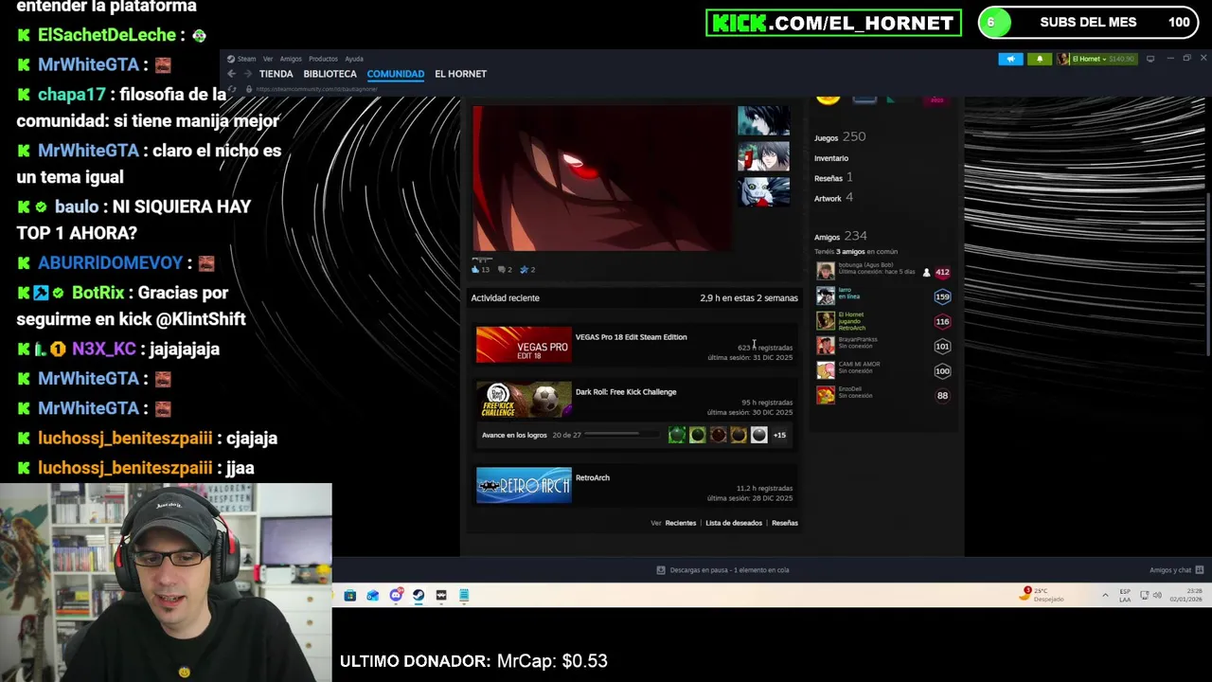Select the third small artwork thumbnail

tap(763, 191)
